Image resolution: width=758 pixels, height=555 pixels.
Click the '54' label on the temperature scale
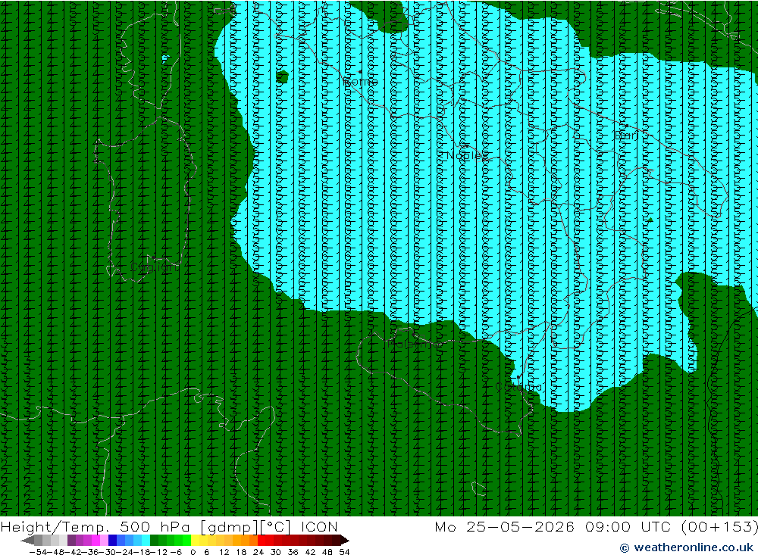pos(344,552)
